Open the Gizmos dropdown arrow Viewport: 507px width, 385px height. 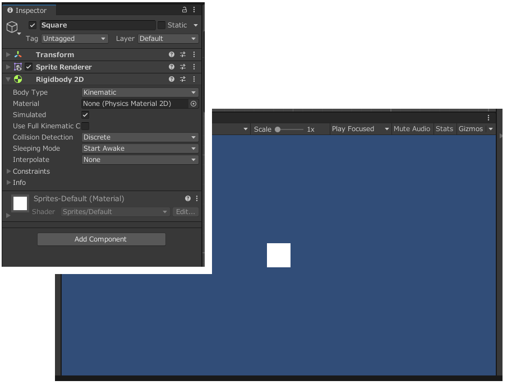491,129
